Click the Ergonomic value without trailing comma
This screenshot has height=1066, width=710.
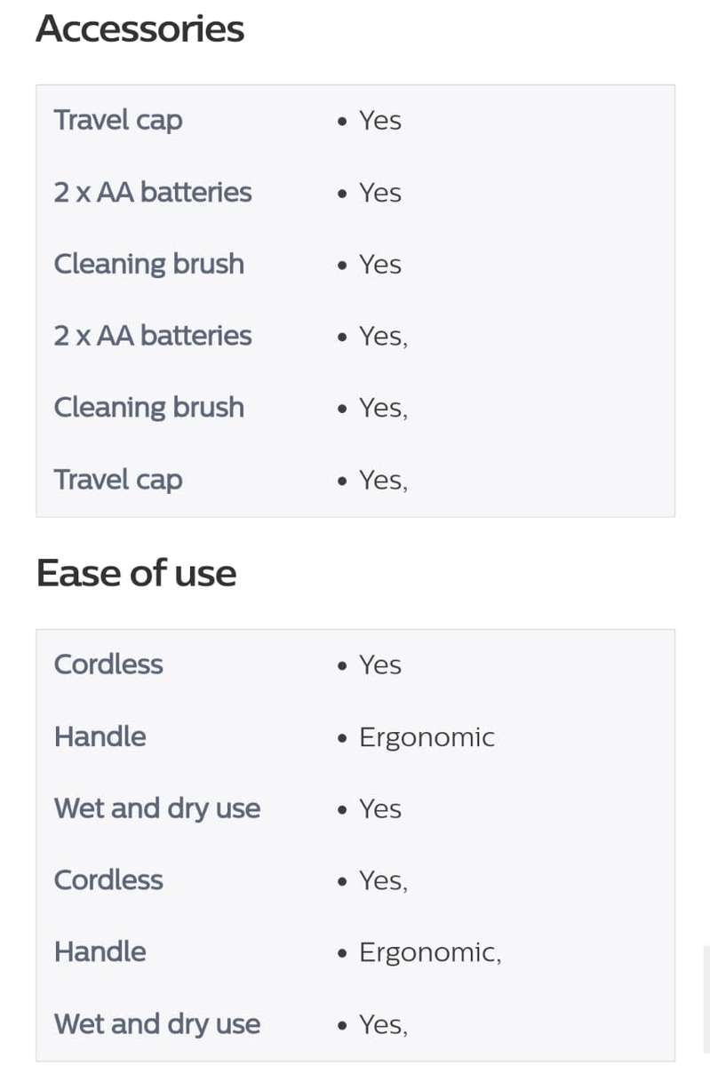pyautogui.click(x=427, y=737)
